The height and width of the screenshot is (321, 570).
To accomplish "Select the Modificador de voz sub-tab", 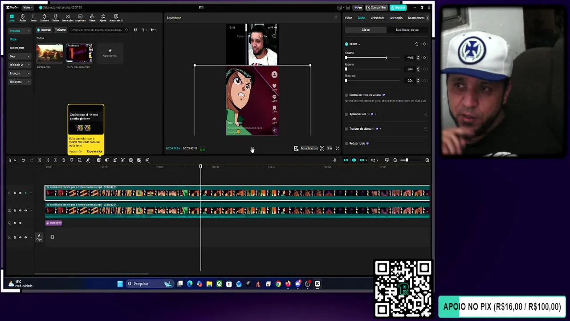I will 407,30.
